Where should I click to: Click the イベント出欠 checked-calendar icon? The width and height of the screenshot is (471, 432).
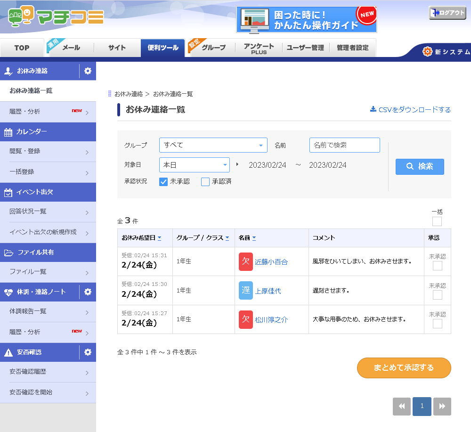click(x=8, y=193)
